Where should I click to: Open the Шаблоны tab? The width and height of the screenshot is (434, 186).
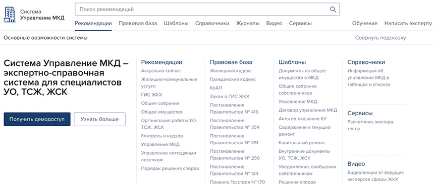176,24
